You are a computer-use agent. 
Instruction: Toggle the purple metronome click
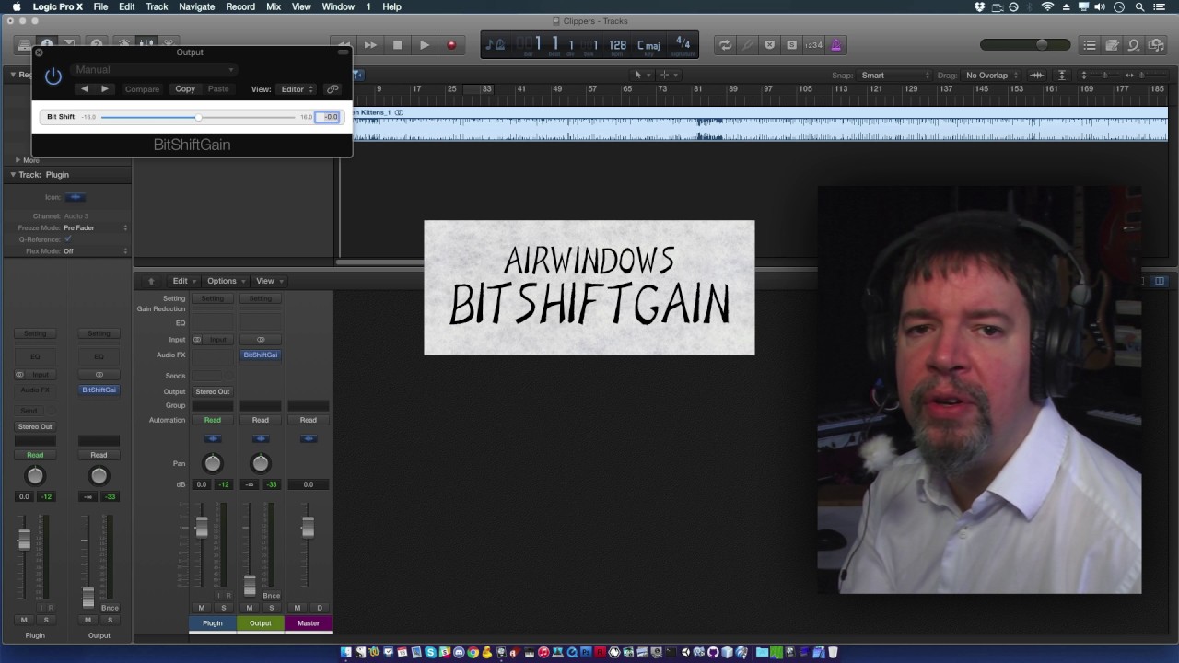click(x=835, y=45)
